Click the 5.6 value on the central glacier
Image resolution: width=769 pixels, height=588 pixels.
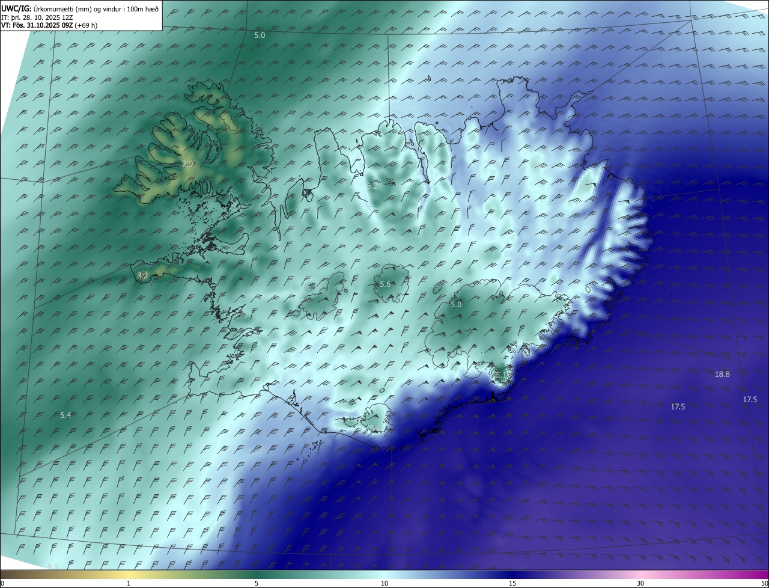[x=385, y=284]
